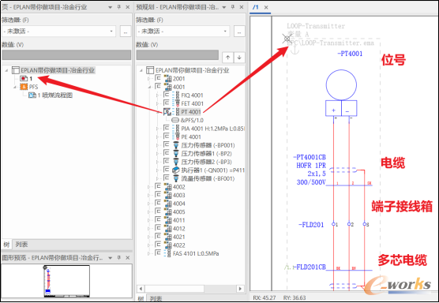439x303 pixels.
Task: Expand the 4005 node
Action: [149, 212]
